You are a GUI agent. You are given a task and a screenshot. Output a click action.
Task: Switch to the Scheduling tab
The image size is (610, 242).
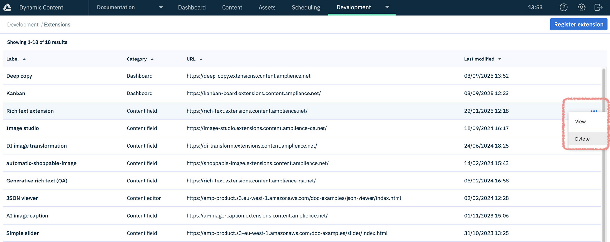coord(306,7)
